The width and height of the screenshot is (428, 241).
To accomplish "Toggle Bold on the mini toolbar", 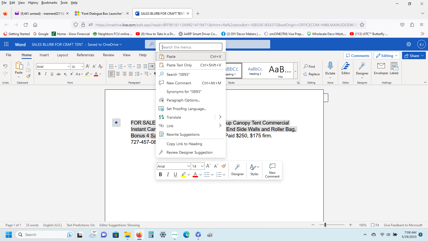I will [160, 174].
